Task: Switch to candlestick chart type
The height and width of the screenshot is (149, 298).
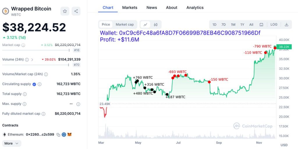Action: pyautogui.click(x=156, y=25)
